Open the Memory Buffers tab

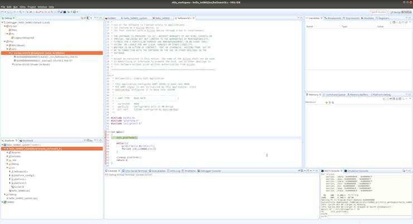pyautogui.click(x=359, y=94)
